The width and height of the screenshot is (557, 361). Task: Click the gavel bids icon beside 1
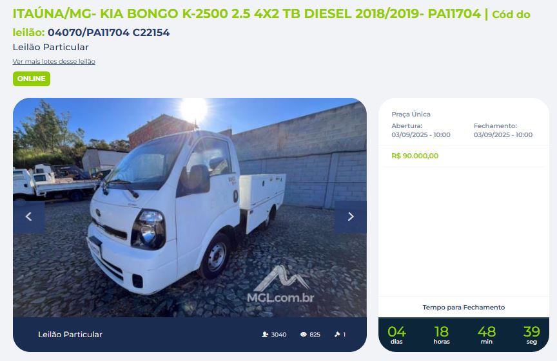point(337,335)
